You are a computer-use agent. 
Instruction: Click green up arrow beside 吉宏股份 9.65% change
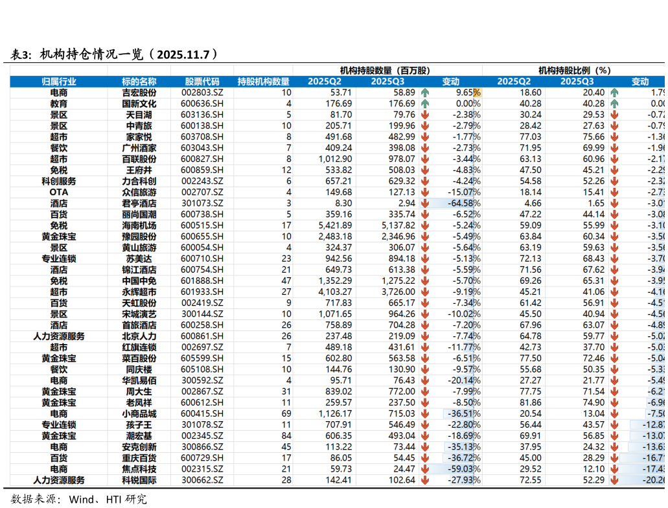(x=425, y=93)
